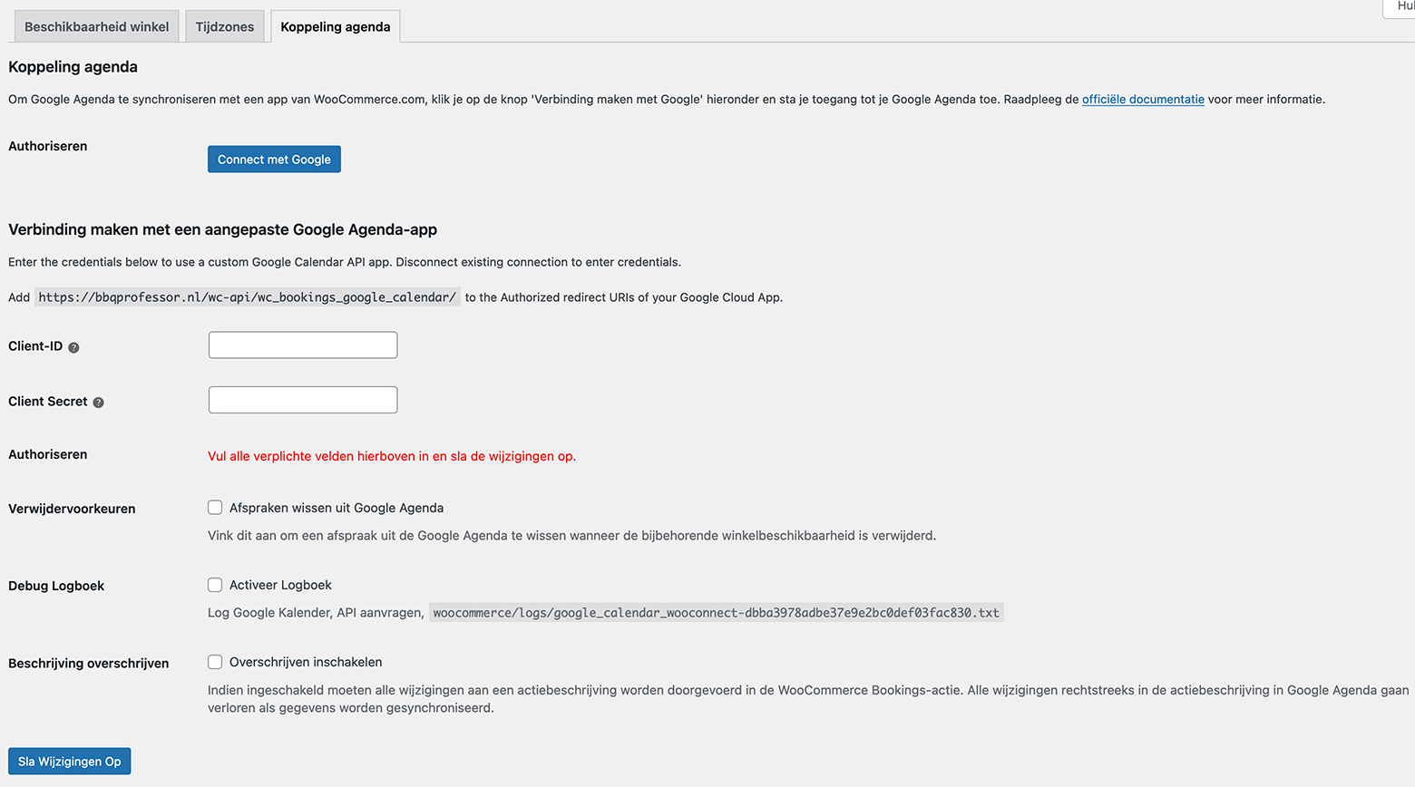Enable Afspraken wissen uit Google Agenda checkbox
The height and width of the screenshot is (787, 1415).
point(215,508)
